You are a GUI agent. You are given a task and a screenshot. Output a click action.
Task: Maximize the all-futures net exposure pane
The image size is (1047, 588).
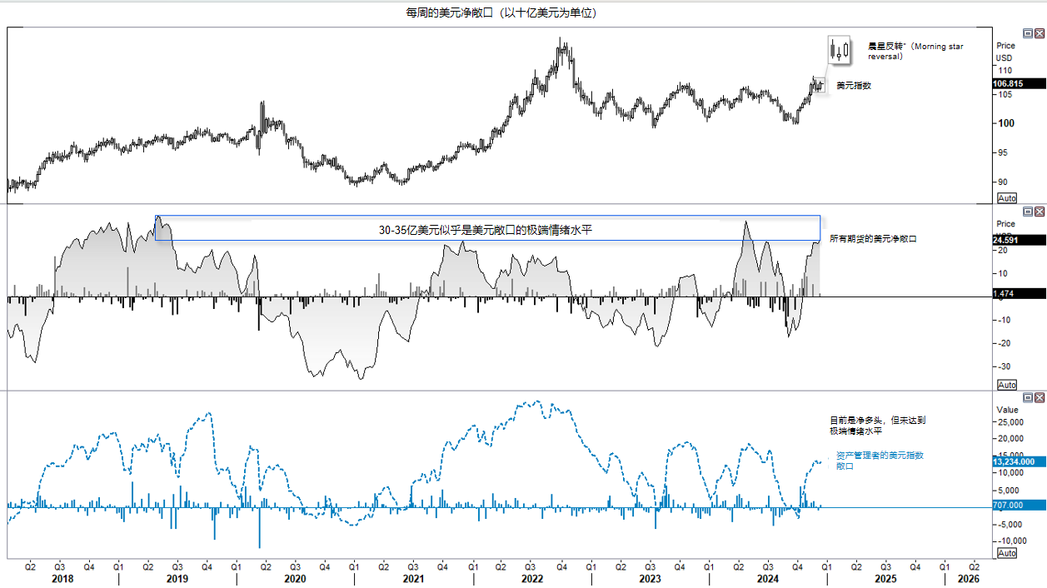[x=1028, y=212]
